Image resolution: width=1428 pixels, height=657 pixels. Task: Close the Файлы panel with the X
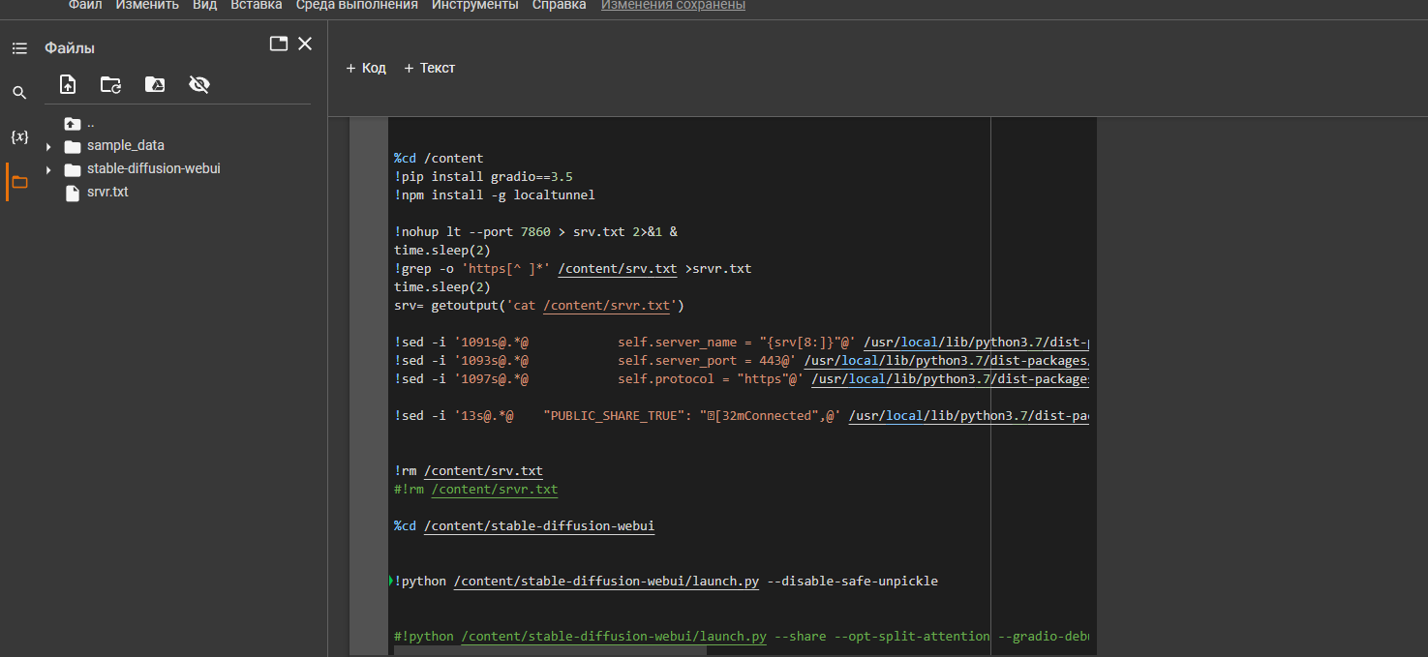coord(305,44)
